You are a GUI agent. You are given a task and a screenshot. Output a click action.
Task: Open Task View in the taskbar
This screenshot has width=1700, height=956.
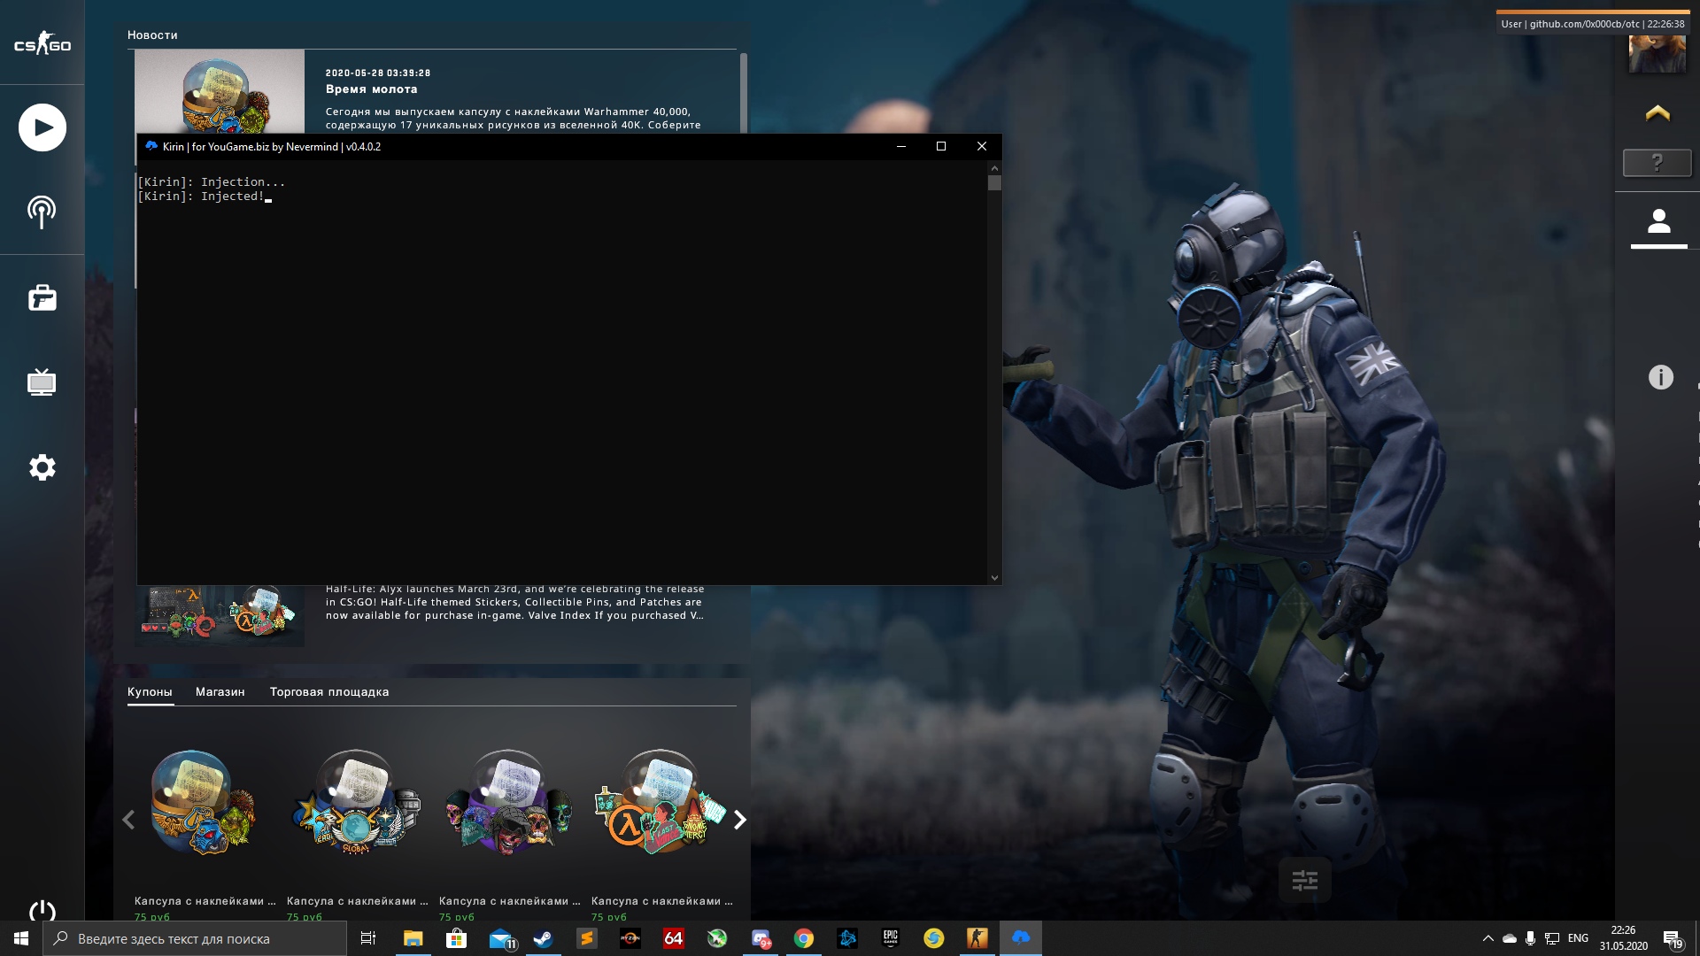coord(368,938)
